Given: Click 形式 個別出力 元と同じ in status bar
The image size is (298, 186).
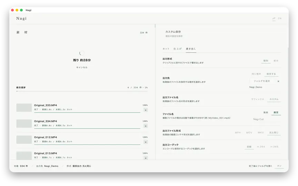Looking at the screenshot, I should click(x=79, y=166).
